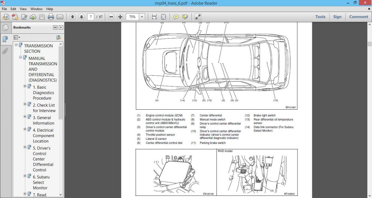Switch to the Comment pane

(x=359, y=17)
